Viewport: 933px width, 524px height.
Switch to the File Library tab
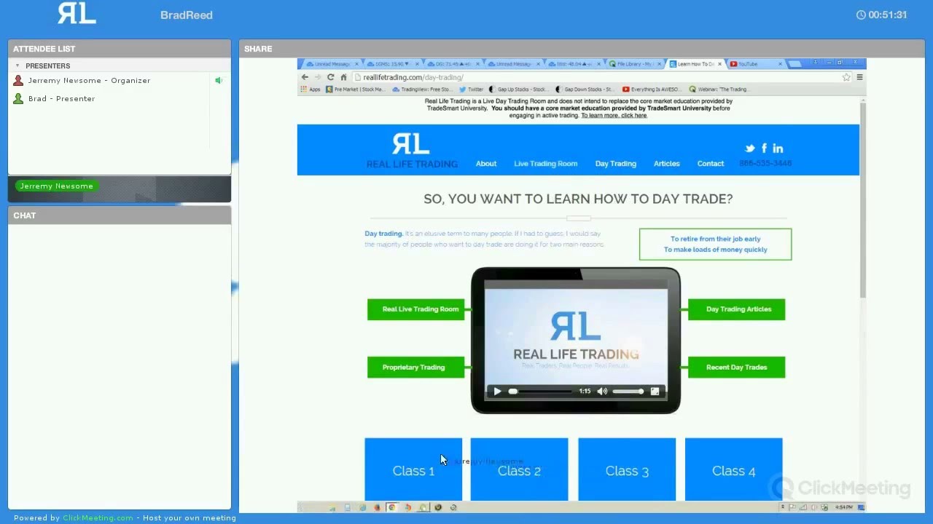pyautogui.click(x=634, y=64)
